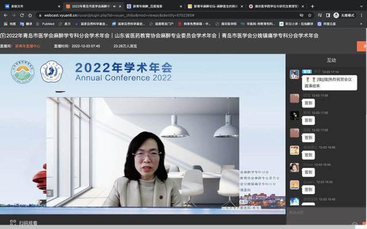
Task: Go back to the previous page
Action: pos(6,15)
